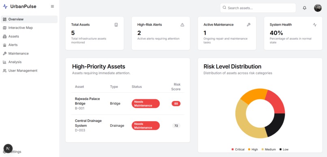Click the black round N badge
The height and width of the screenshot is (157, 327).
8,148
